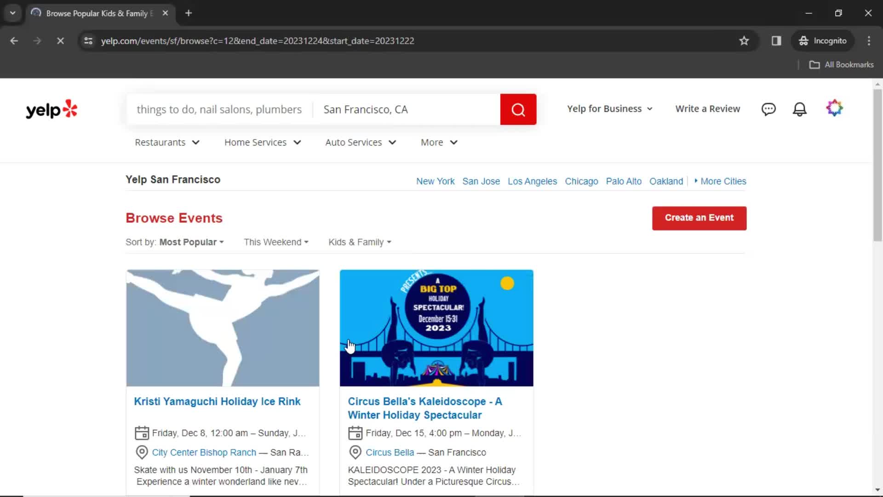Open the Yelp for Business dropdown

609,109
